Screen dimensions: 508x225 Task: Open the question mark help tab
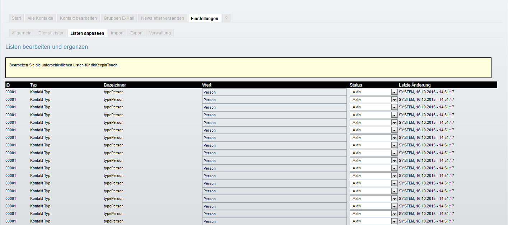click(x=226, y=18)
